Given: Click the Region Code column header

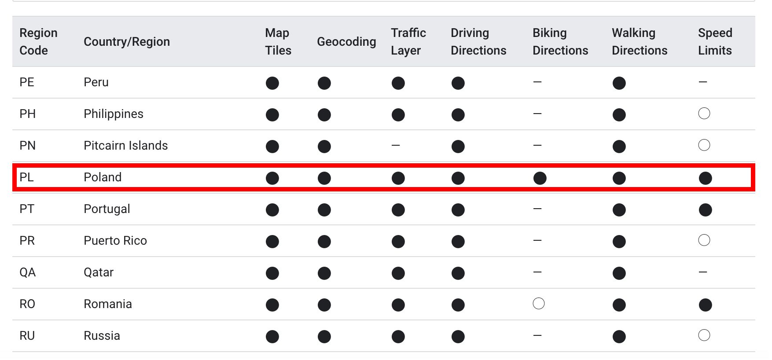Looking at the screenshot, I should tap(39, 41).
